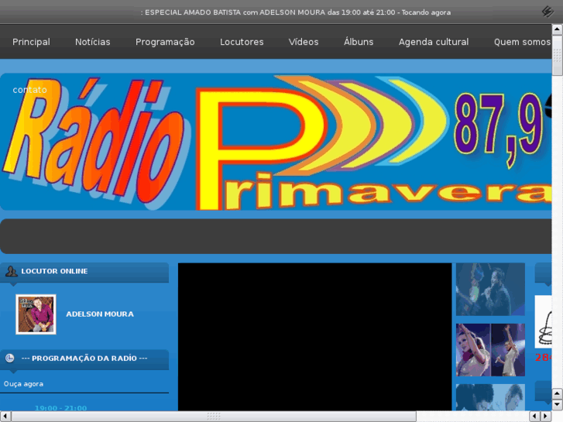The image size is (563, 422).
Task: Click the Locutor Online people icon
Action: (x=11, y=271)
